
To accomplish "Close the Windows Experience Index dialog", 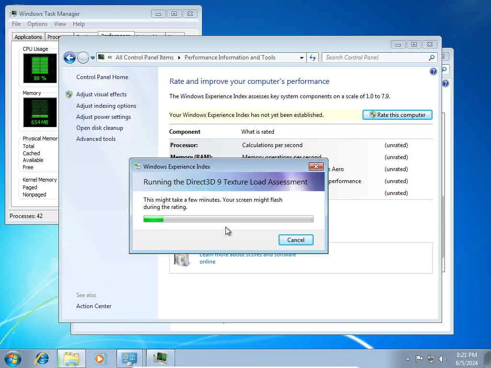I will click(x=316, y=166).
